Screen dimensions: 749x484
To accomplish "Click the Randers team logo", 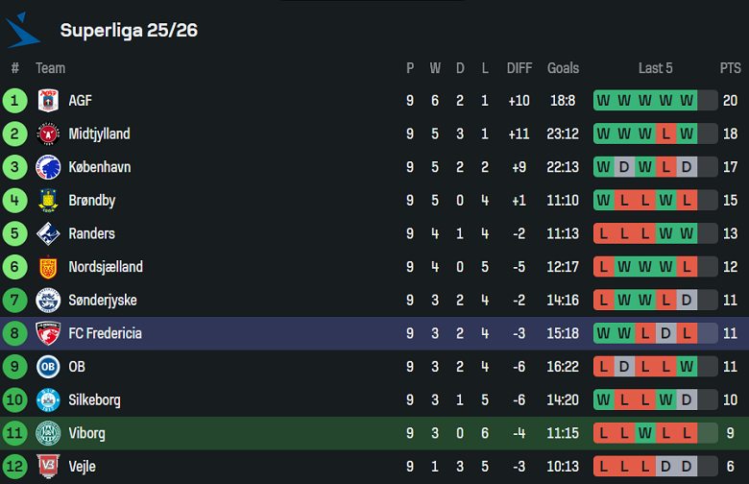I will 48,233.
